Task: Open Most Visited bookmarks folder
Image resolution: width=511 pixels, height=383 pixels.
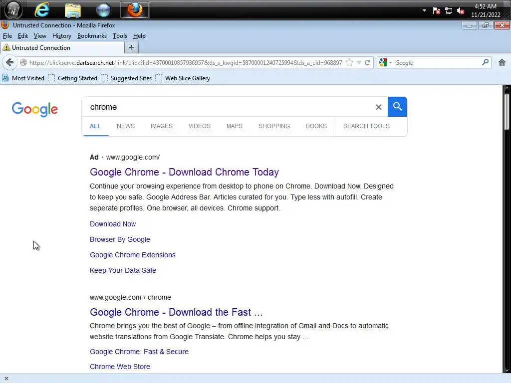Action: tap(23, 78)
